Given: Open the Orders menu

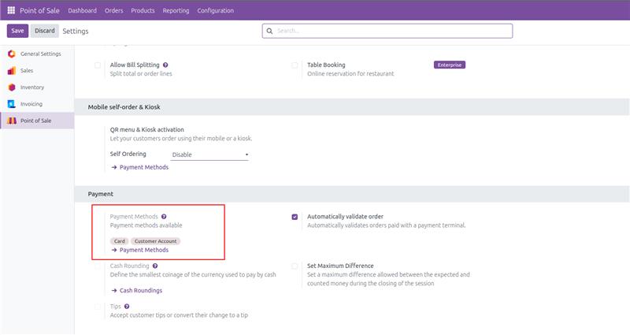Looking at the screenshot, I should click(113, 10).
